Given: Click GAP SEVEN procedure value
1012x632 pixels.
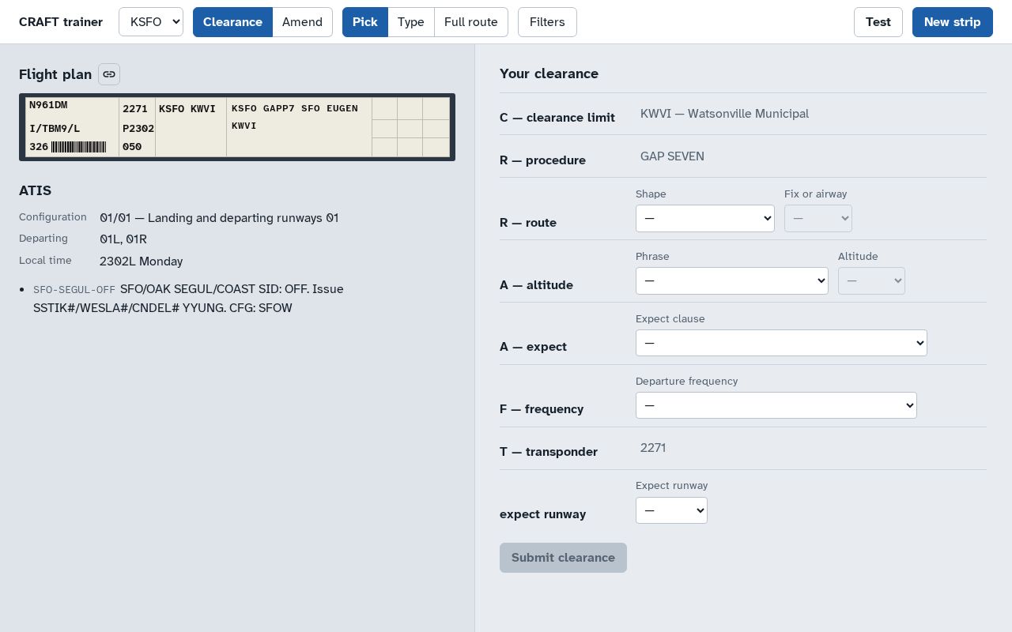Looking at the screenshot, I should coord(672,156).
